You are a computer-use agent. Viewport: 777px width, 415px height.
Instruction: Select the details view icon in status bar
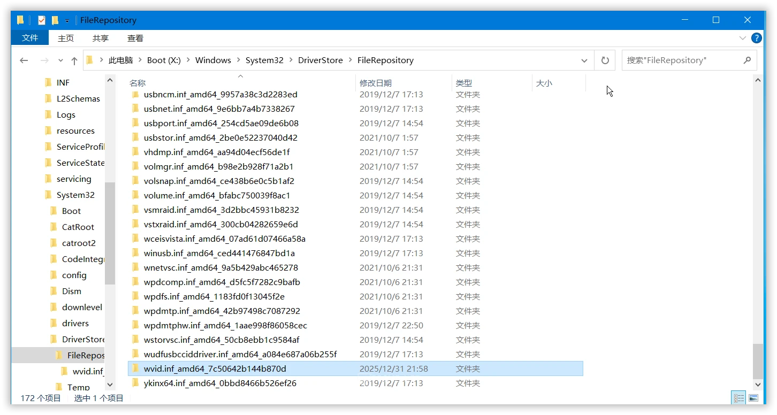tap(738, 397)
